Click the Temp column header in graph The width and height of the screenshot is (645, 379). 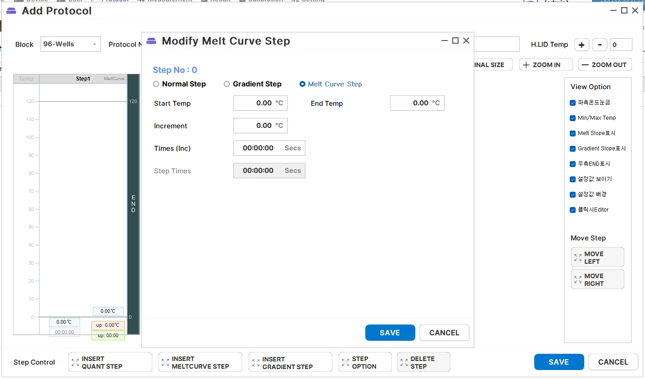click(26, 79)
